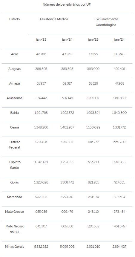Click the Assistência Médica column header
The width and height of the screenshot is (135, 257).
[x=54, y=19]
